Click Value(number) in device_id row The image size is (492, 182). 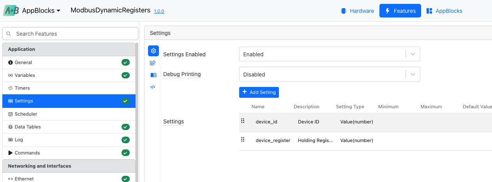(357, 122)
